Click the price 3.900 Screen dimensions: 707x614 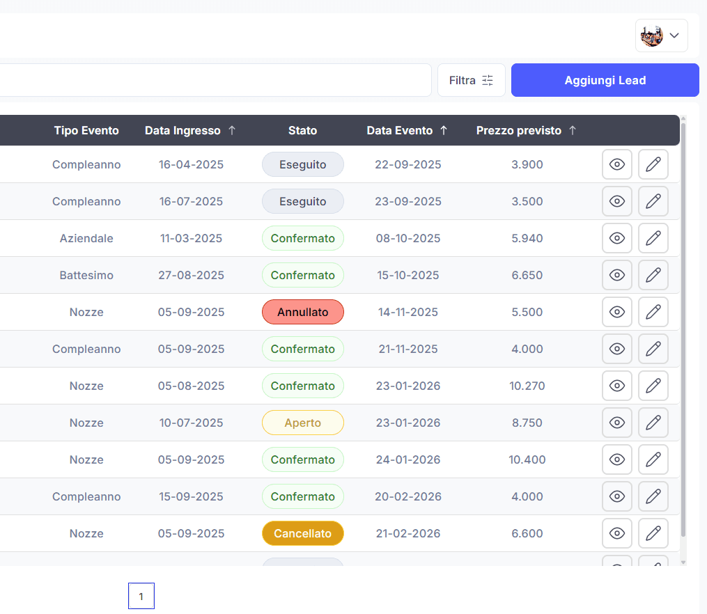pos(527,164)
